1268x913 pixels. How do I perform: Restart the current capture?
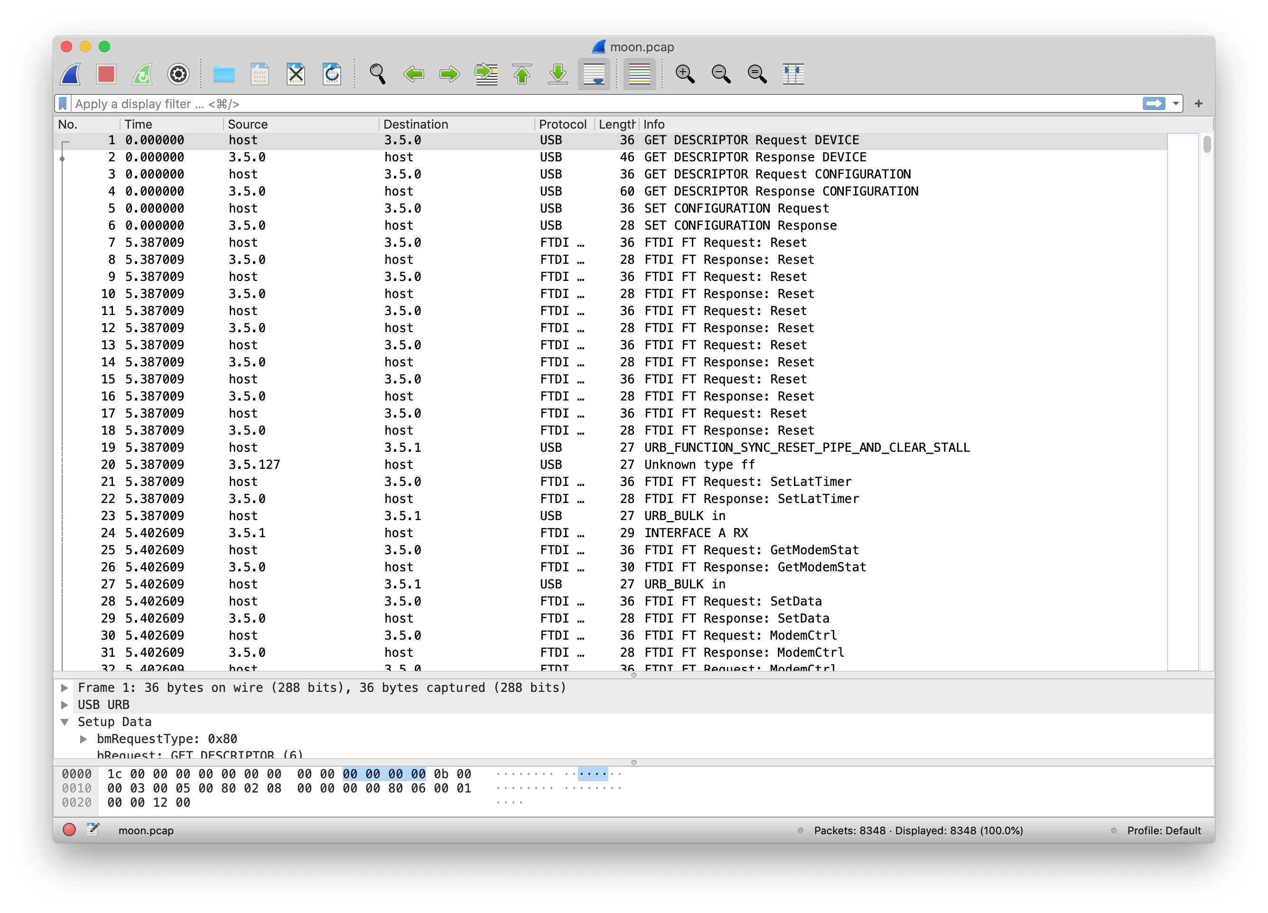(x=142, y=74)
